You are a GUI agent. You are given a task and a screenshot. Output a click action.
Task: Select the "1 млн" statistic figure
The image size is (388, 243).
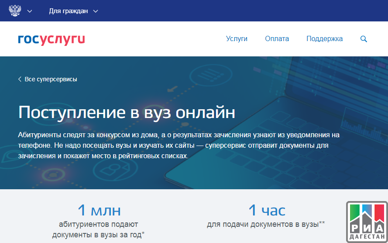pos(99,211)
